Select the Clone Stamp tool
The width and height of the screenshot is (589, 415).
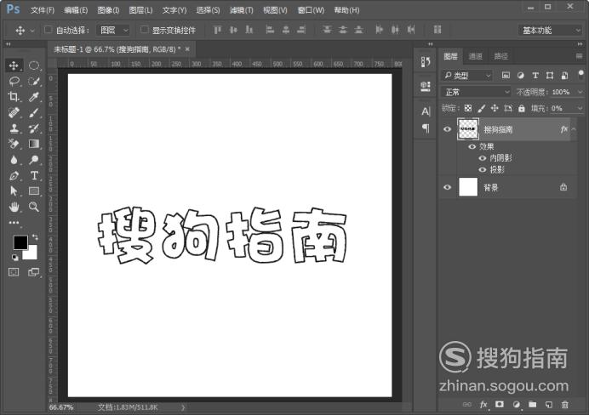click(x=14, y=128)
